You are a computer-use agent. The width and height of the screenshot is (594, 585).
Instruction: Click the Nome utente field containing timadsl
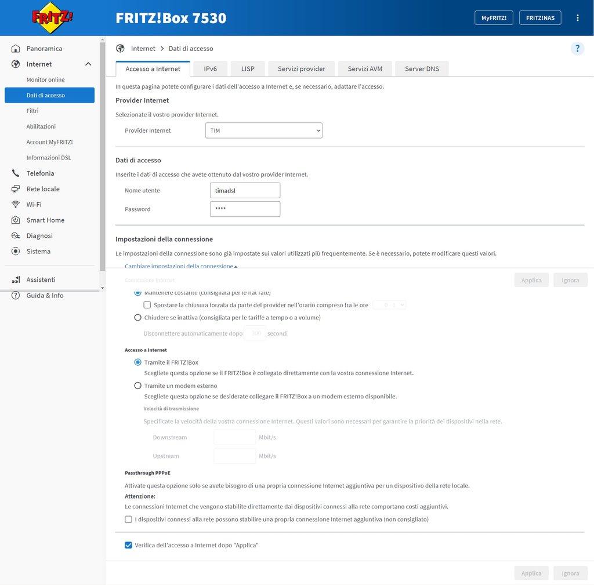pyautogui.click(x=245, y=190)
